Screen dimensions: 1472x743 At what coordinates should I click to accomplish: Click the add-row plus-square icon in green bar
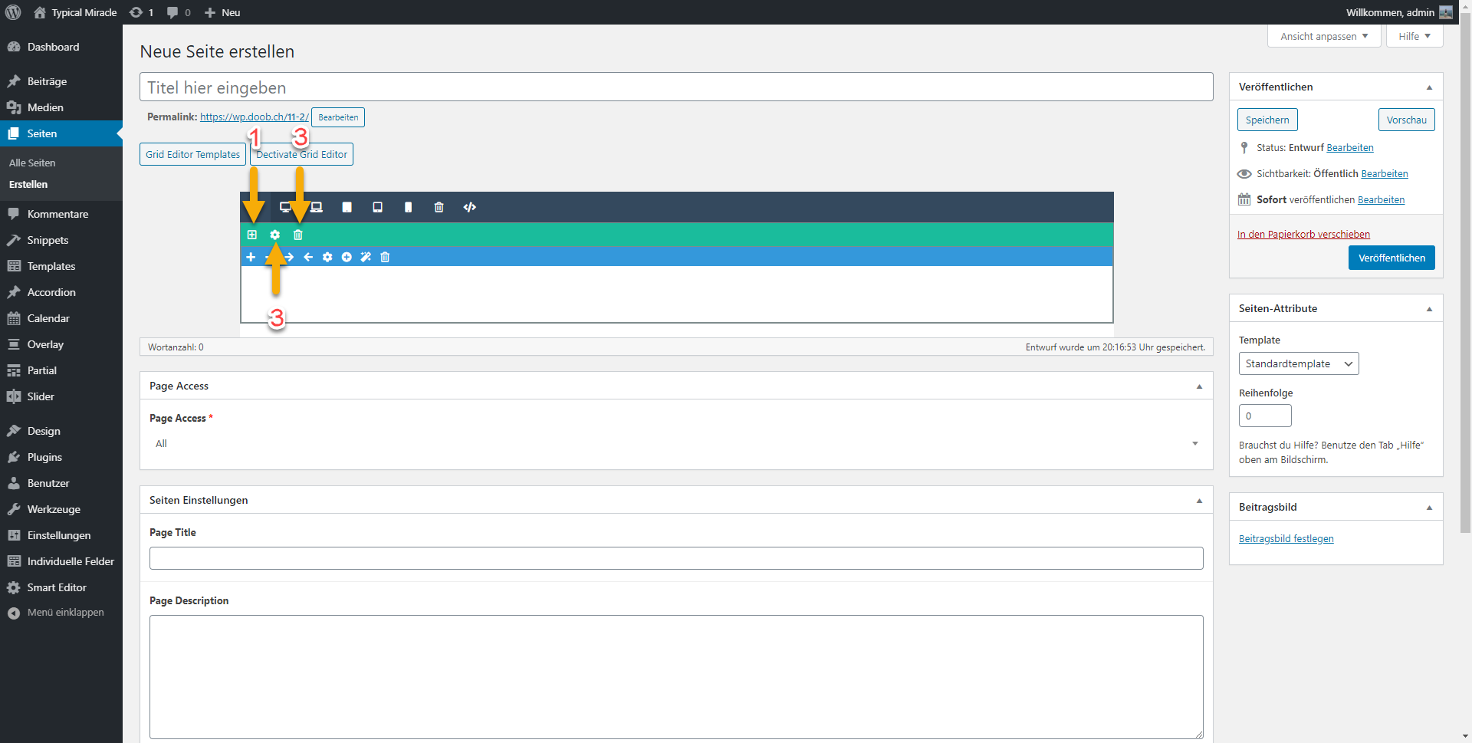(x=251, y=235)
